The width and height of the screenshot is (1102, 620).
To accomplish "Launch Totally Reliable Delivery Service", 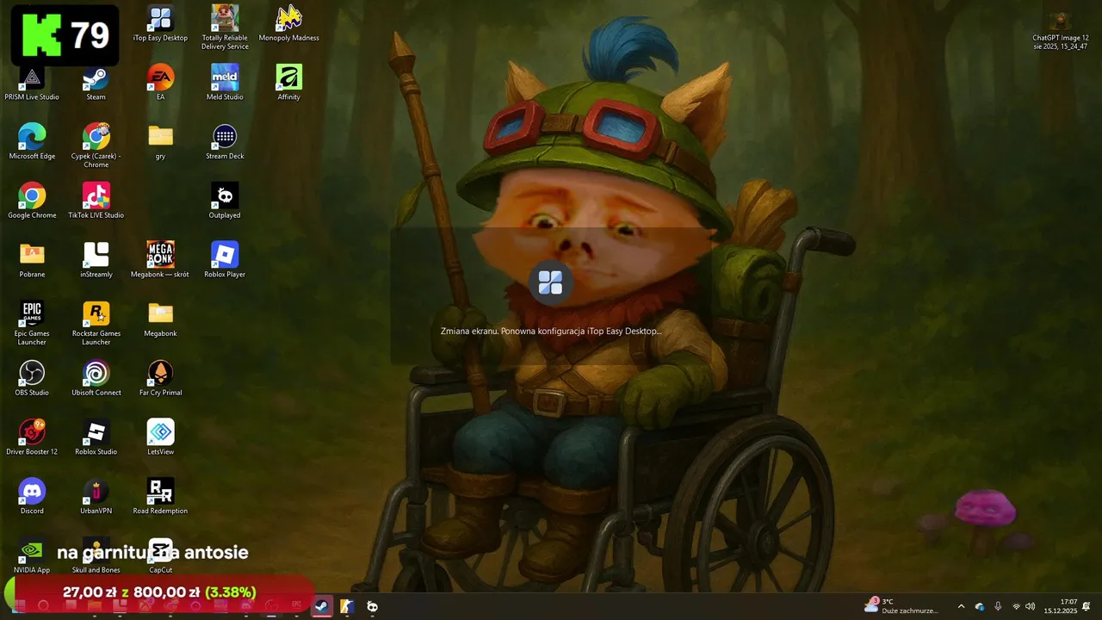I will 225,27.
